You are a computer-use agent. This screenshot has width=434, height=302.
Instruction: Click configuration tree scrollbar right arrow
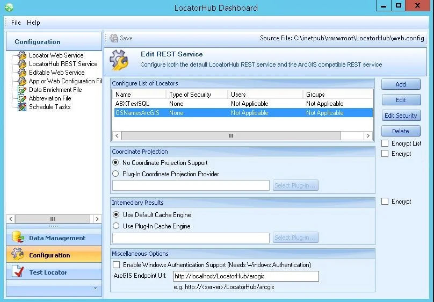97,219
